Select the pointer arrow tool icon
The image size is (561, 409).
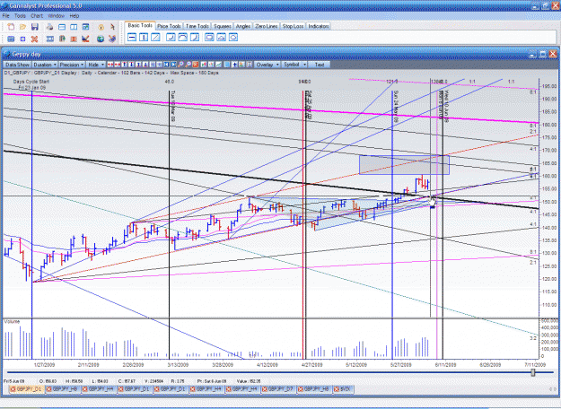click(x=112, y=27)
